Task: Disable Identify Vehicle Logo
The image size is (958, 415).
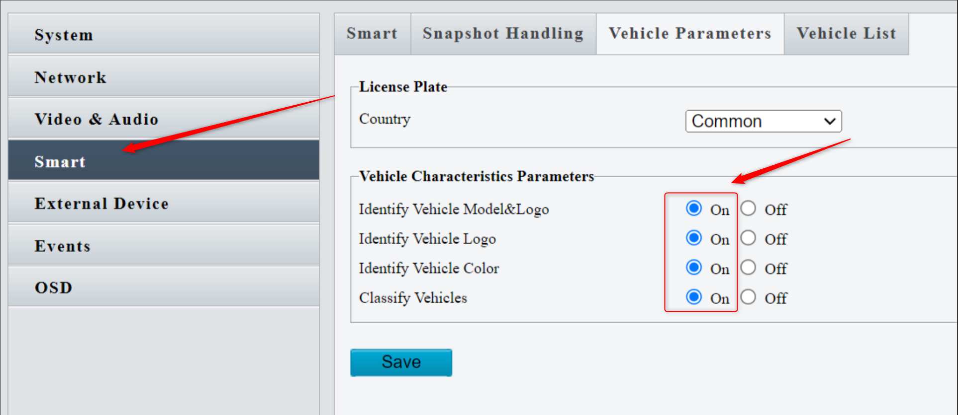Action: (x=748, y=238)
